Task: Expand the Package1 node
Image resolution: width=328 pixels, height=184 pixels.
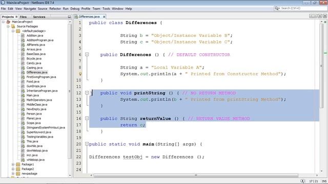Action: (x=13, y=165)
